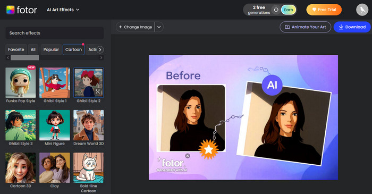
Task: Apply the Cartoon 3D effect
Action: (21, 167)
